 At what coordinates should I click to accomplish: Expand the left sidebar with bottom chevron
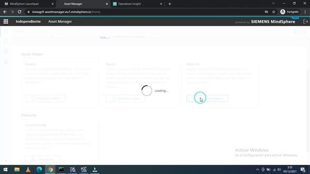click(x=6, y=160)
